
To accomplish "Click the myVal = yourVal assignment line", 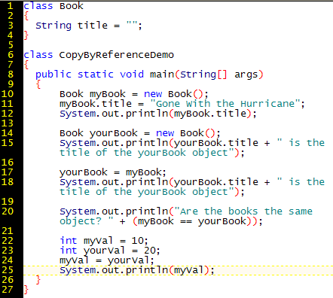I will pyautogui.click(x=107, y=260).
